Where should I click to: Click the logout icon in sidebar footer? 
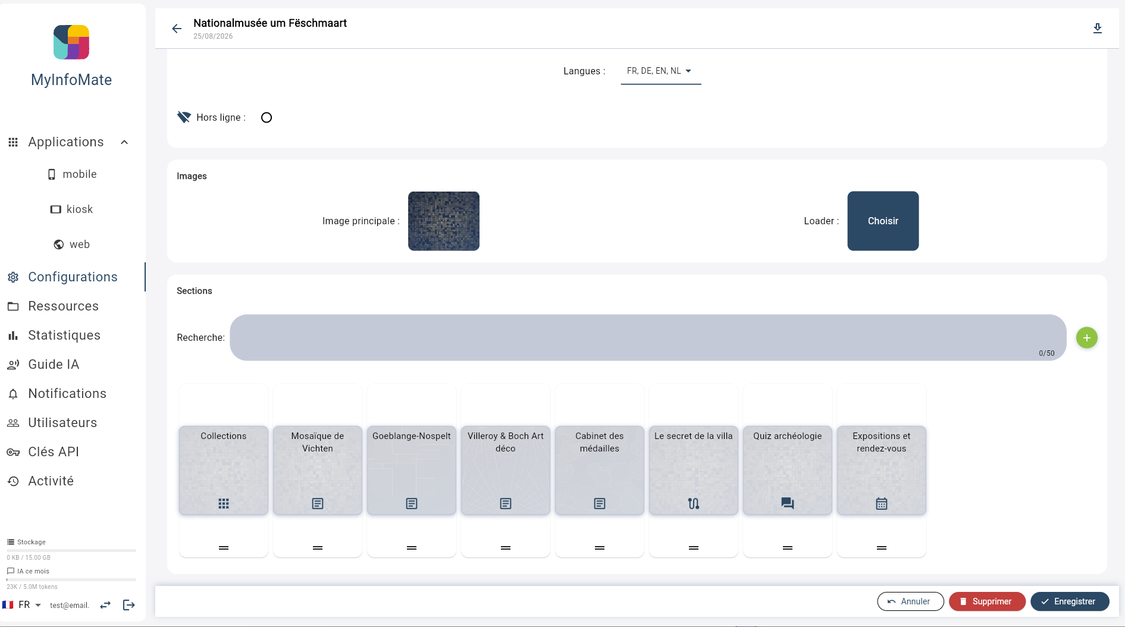pyautogui.click(x=129, y=605)
